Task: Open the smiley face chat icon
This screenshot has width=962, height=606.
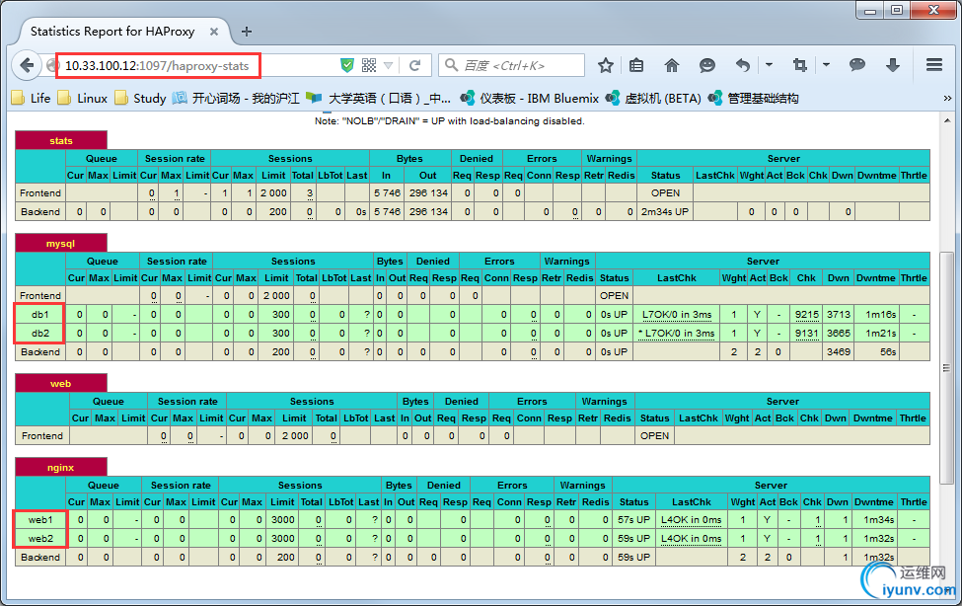Action: click(706, 65)
